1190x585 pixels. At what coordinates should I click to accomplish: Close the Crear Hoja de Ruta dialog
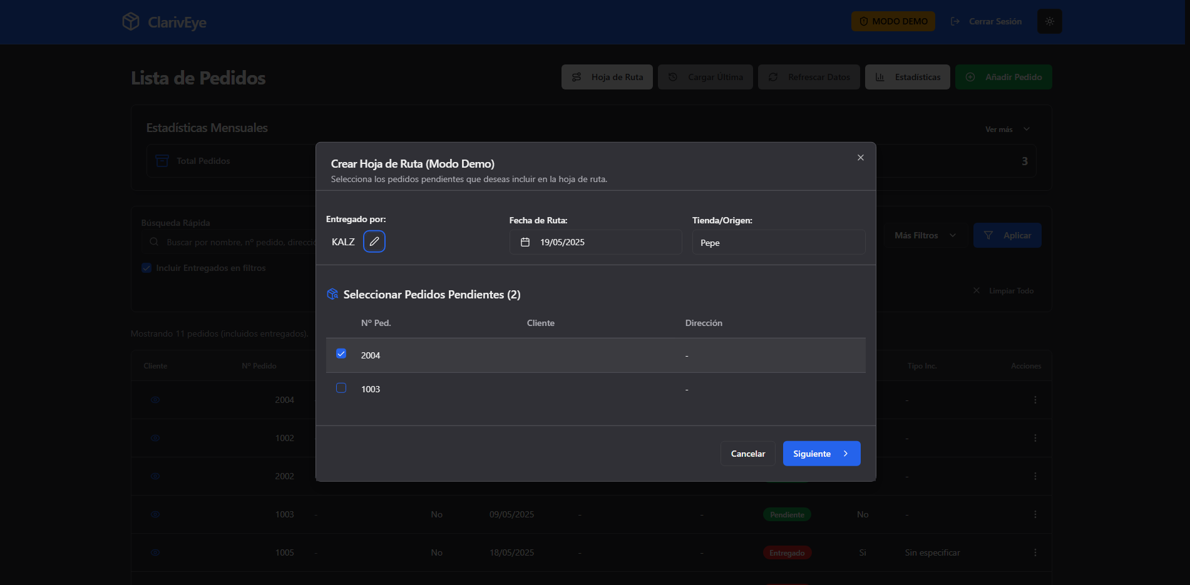861,158
